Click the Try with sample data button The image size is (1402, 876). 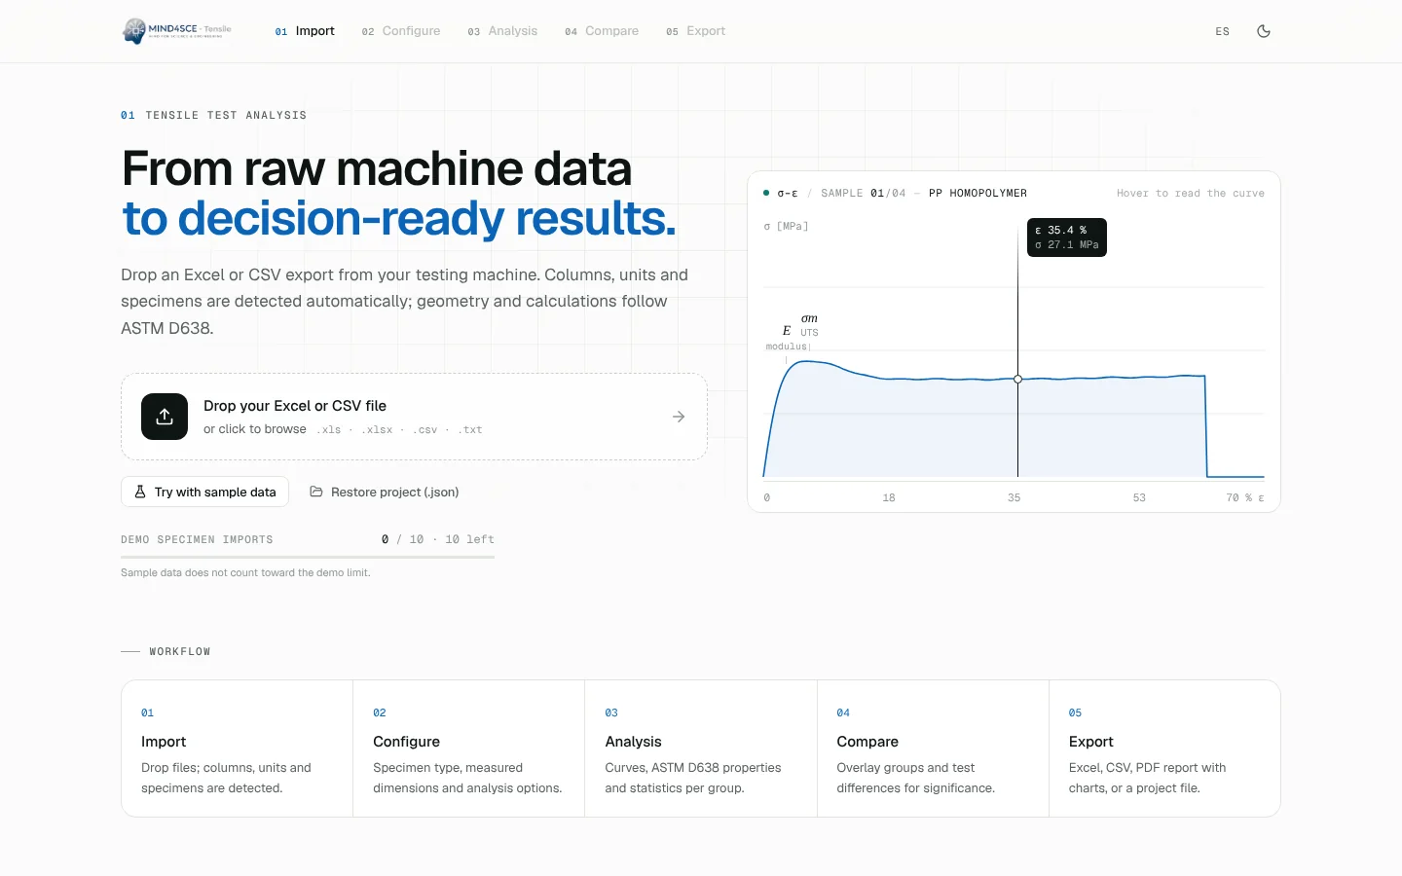204,492
